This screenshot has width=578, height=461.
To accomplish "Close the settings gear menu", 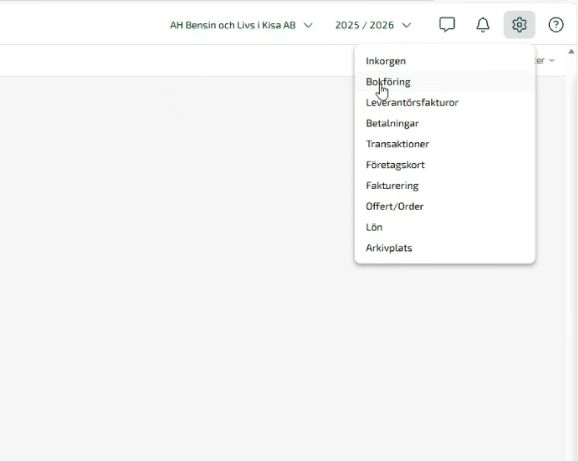I will [x=519, y=25].
